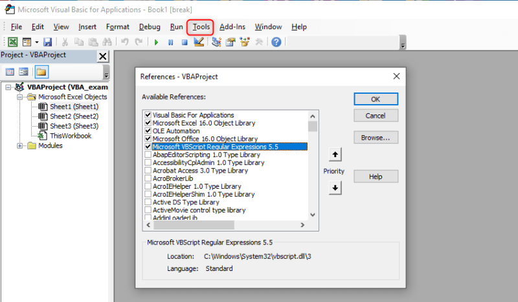Click Cancel in References dialog
The image size is (518, 302).
coord(376,116)
